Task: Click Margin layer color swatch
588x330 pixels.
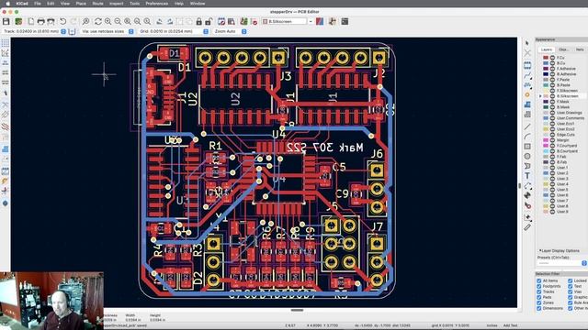Action: pyautogui.click(x=546, y=140)
